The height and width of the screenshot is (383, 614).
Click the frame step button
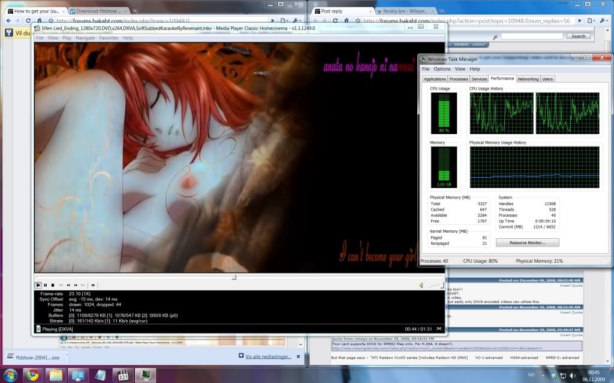pyautogui.click(x=94, y=285)
